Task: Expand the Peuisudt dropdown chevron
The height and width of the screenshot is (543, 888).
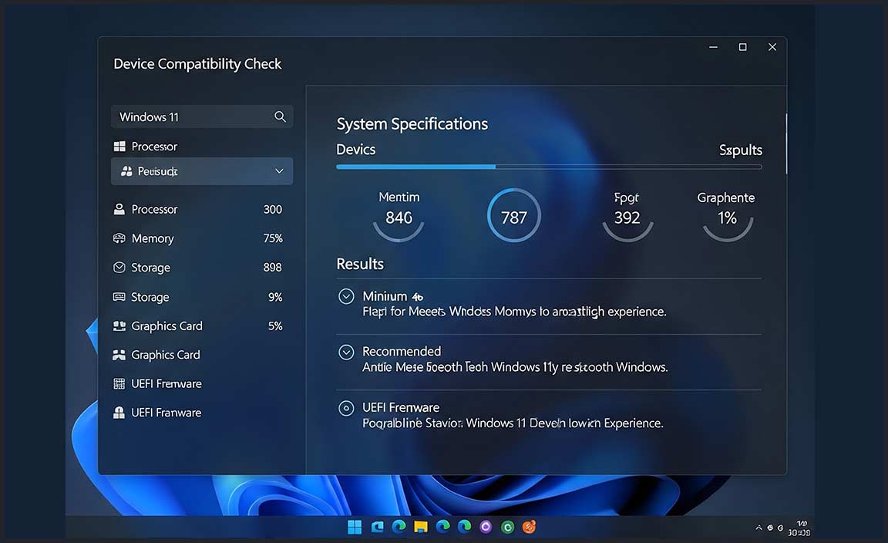Action: [x=279, y=171]
